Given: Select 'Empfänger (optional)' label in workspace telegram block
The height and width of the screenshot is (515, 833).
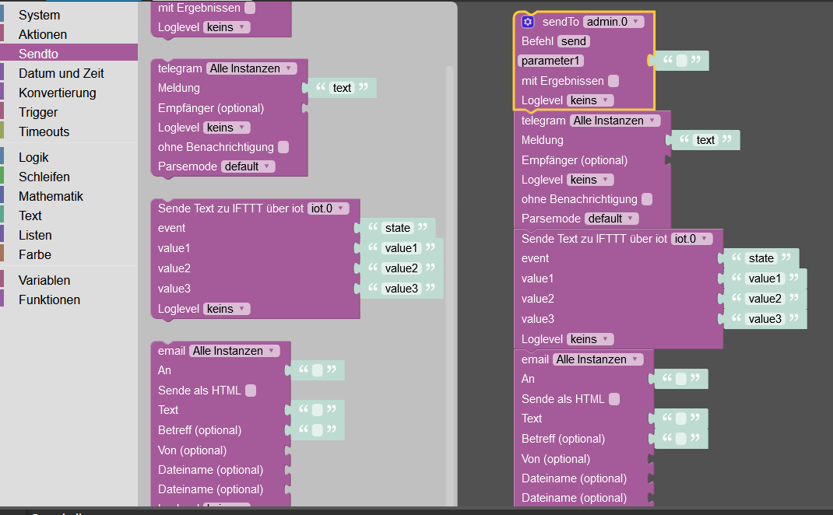Looking at the screenshot, I should pos(575,160).
